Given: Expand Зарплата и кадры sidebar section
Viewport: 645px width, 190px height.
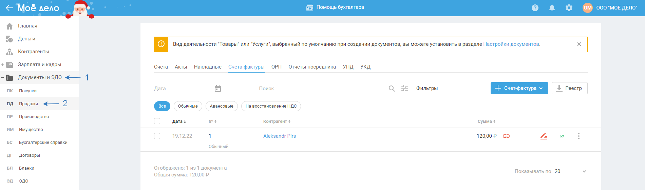Looking at the screenshot, I should pos(2,64).
